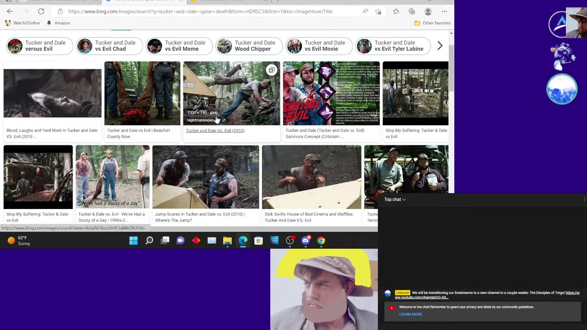Open the red diamond app on taskbar
Screen dimensions: 587x330
(196, 241)
